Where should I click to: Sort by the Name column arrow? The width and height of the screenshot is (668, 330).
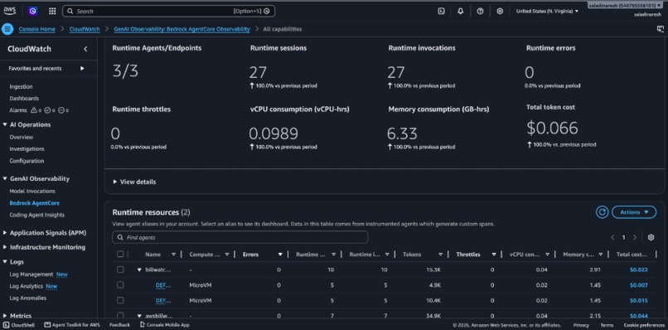pos(173,255)
